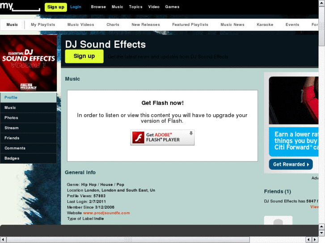Click the Myspace logo in header
Viewport: 325px width, 243px height.
pos(20,7)
